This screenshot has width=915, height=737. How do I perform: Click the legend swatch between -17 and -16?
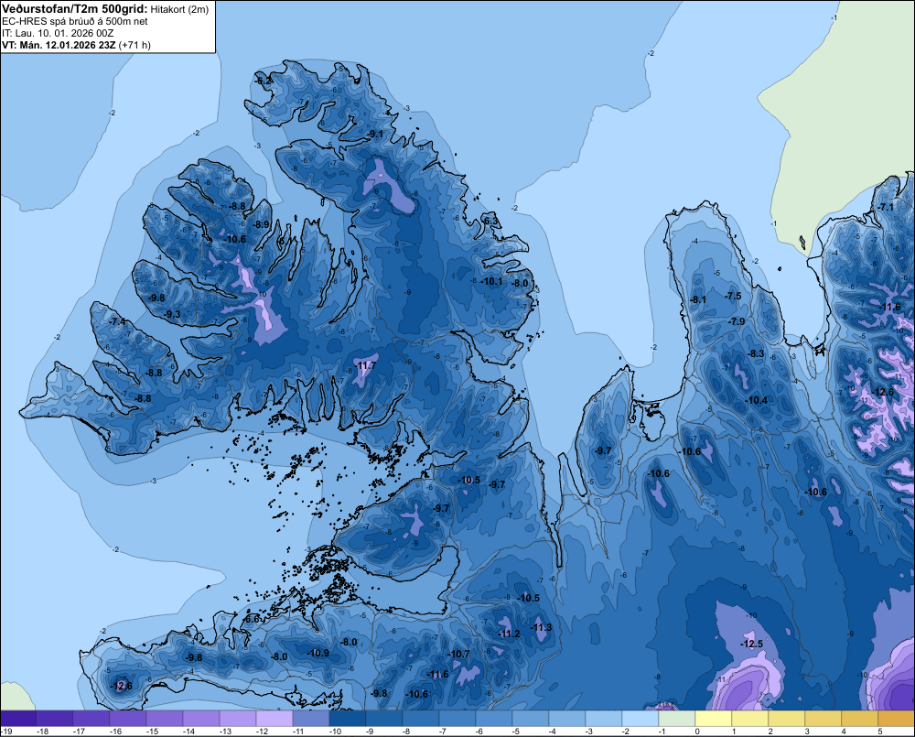[91, 719]
